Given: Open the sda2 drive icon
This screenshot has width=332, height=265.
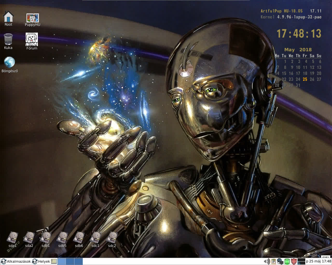Looking at the screenshot, I should [x=29, y=240].
